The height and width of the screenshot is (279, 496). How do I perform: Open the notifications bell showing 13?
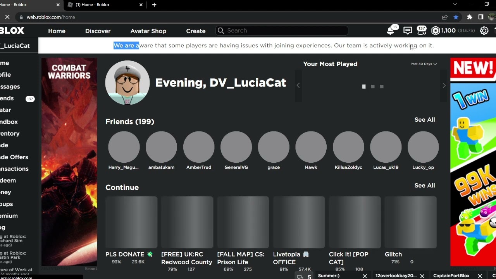tap(391, 31)
